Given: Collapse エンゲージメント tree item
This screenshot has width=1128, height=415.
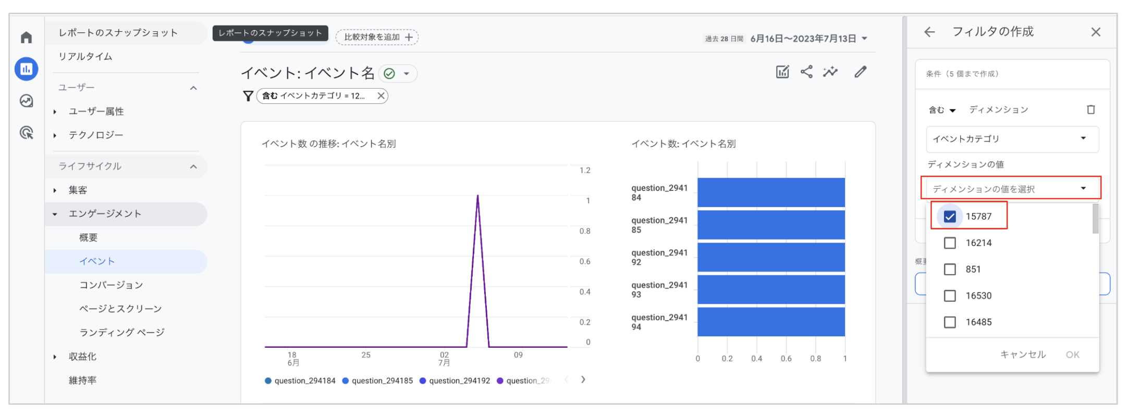Looking at the screenshot, I should click(x=55, y=214).
